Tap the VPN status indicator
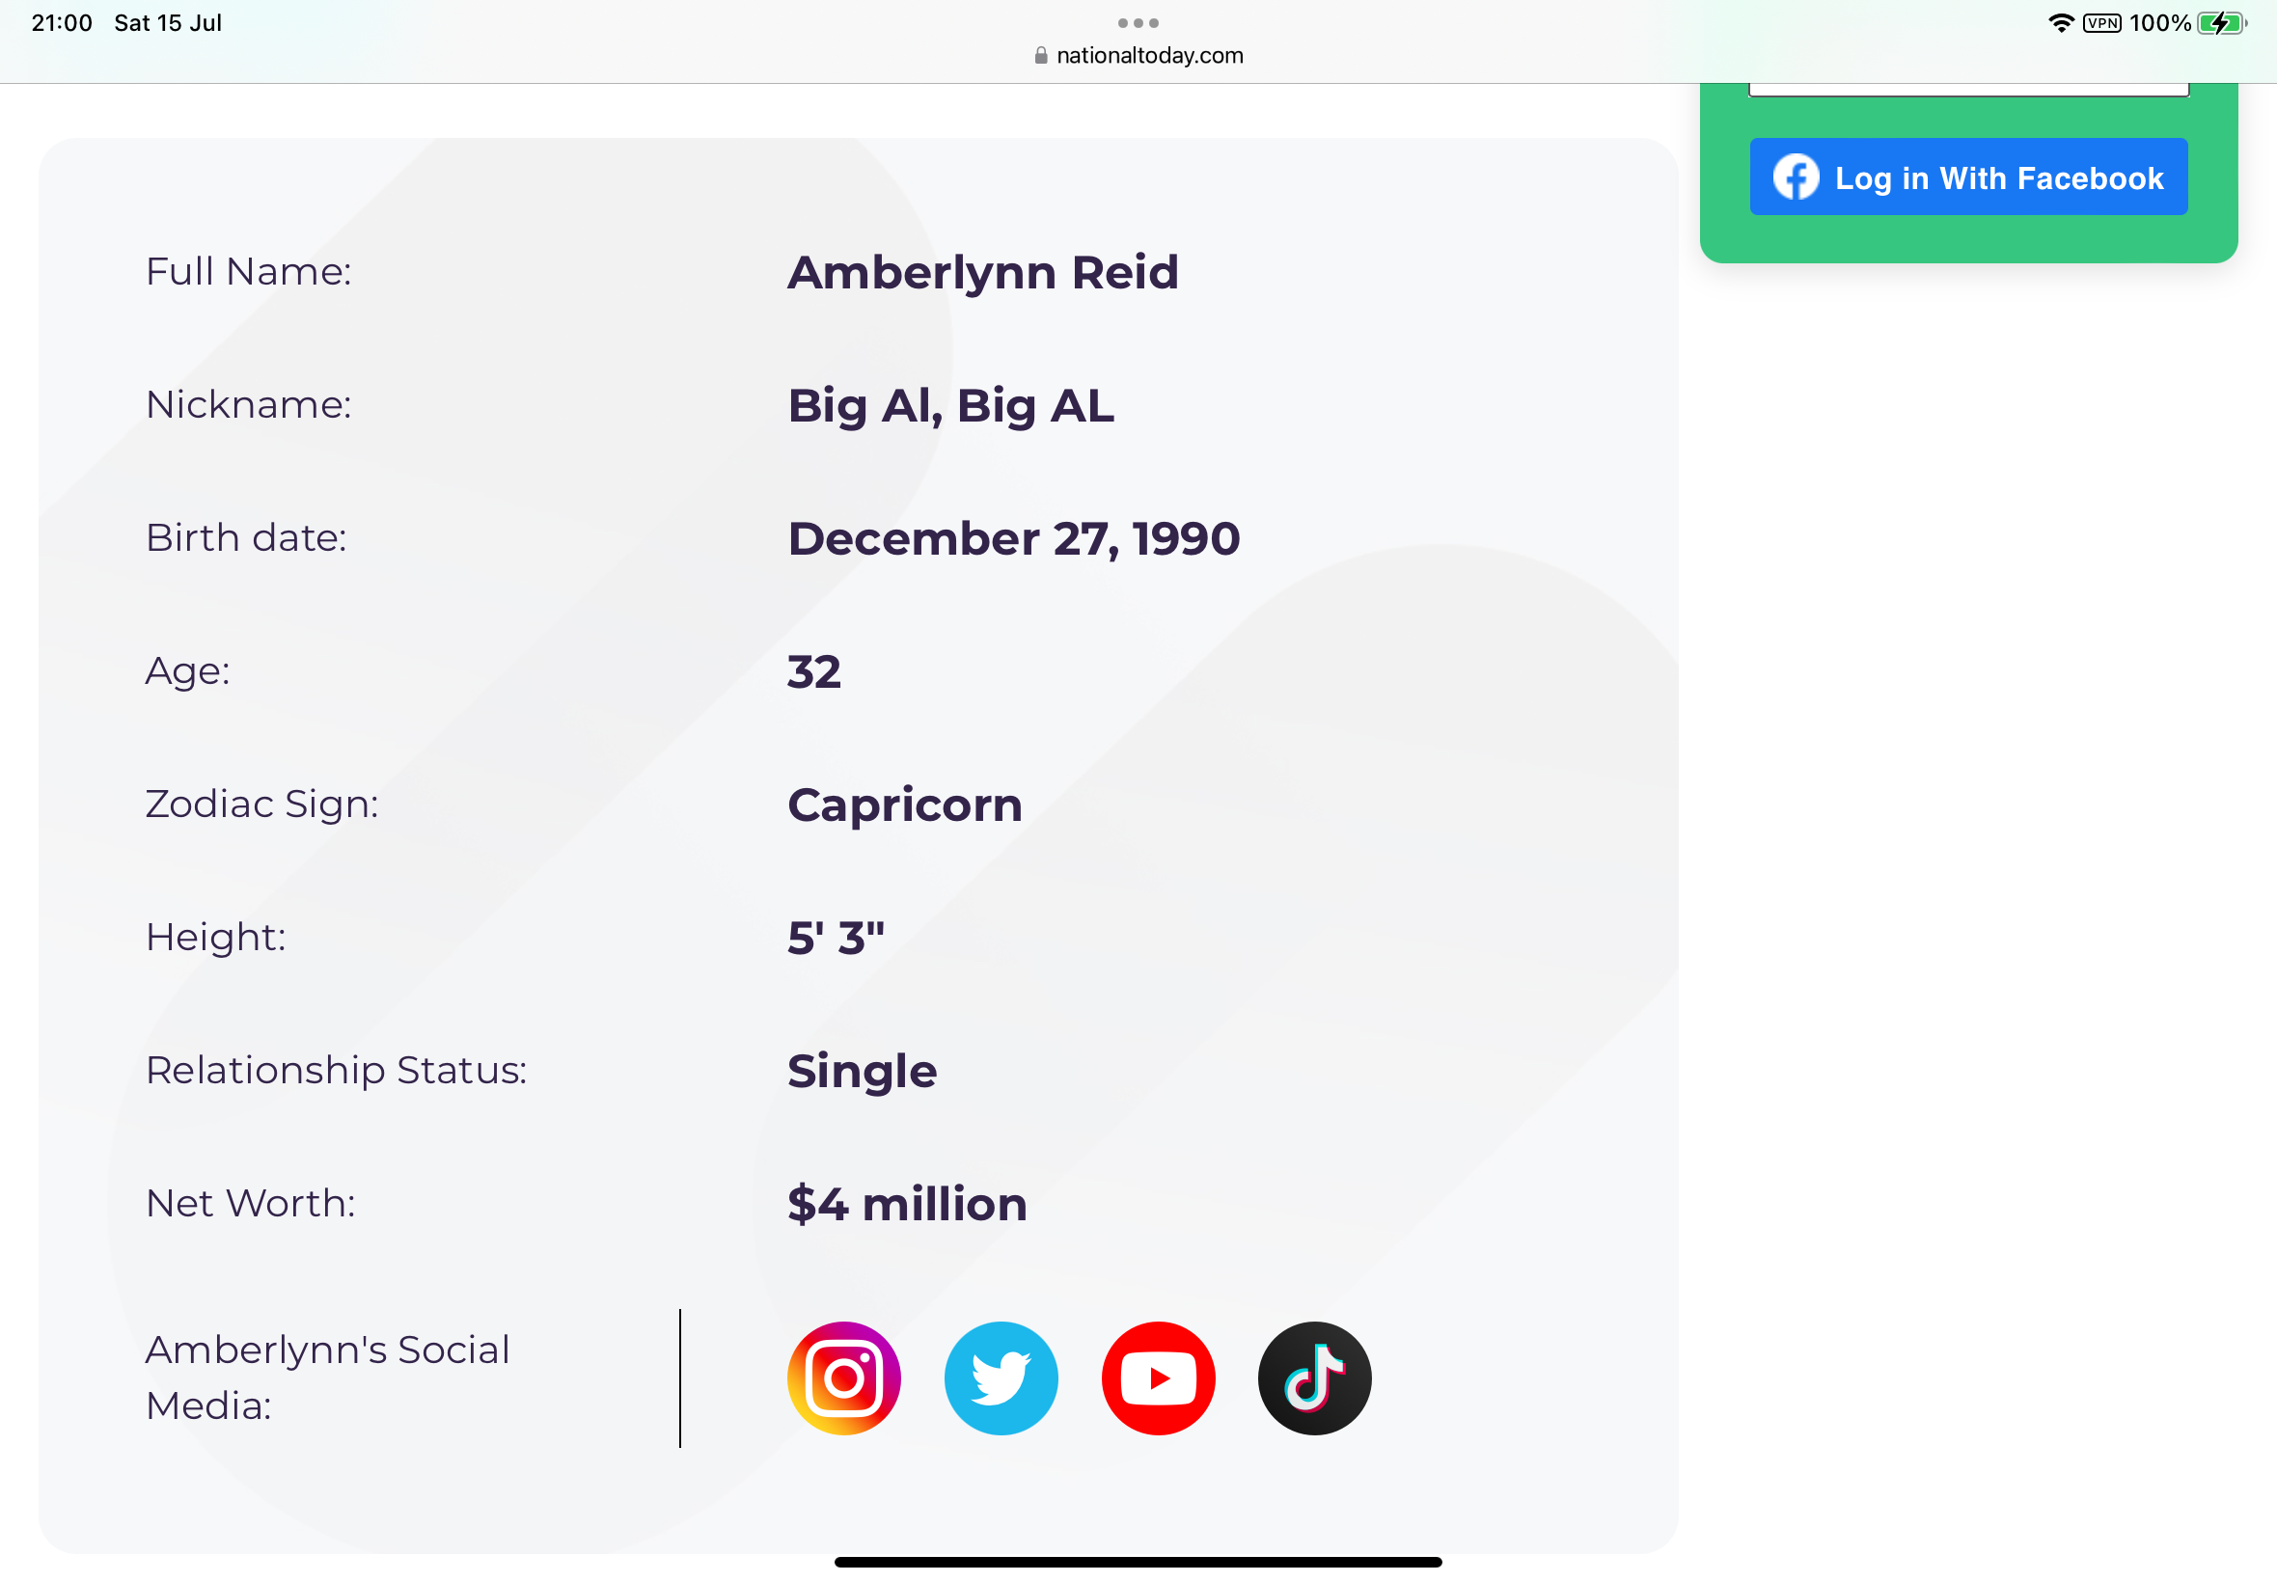This screenshot has height=1582, width=2277. 2101,23
